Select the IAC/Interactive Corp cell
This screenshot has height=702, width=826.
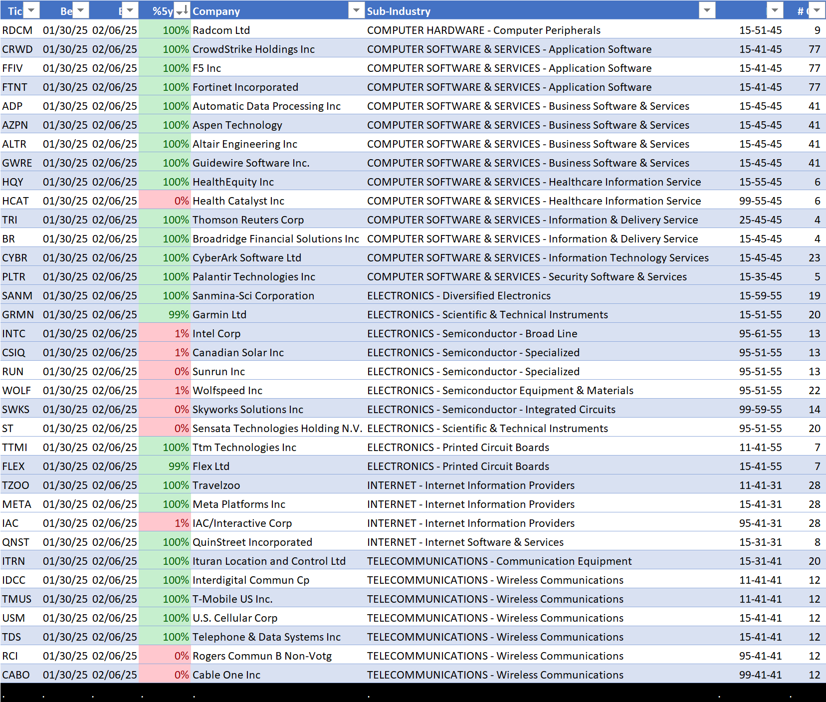(x=278, y=523)
